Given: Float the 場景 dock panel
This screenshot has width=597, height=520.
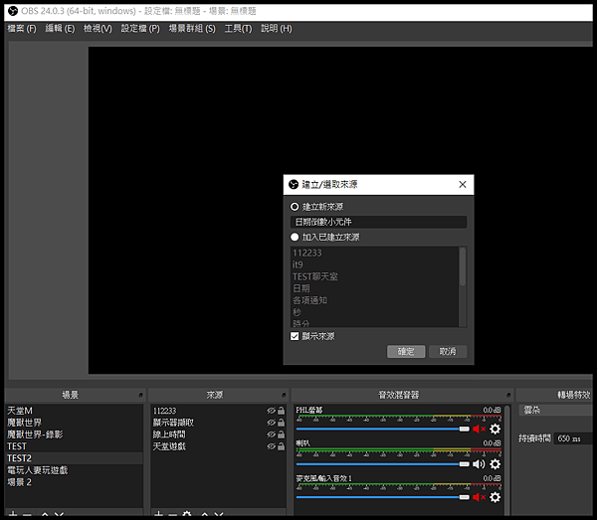Looking at the screenshot, I should coord(140,396).
